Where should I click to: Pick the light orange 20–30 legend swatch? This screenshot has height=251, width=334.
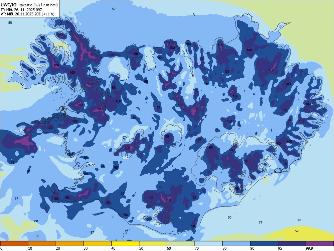click(x=70, y=244)
